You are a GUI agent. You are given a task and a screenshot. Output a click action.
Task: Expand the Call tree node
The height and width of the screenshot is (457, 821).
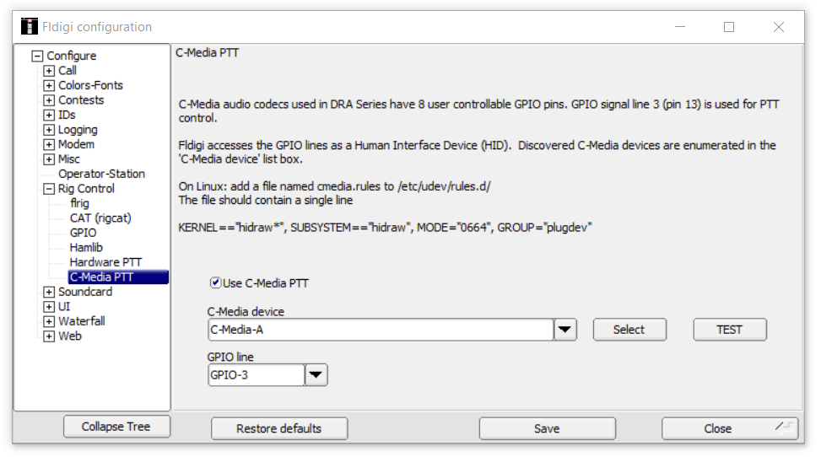click(49, 71)
